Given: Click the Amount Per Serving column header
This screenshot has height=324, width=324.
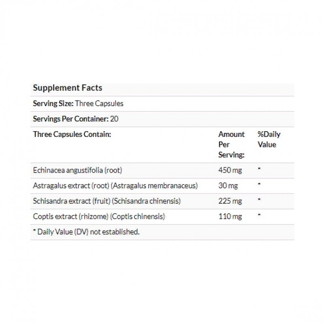Looking at the screenshot, I should click(231, 145).
